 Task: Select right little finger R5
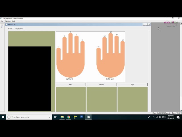pyautogui.click(x=123, y=47)
